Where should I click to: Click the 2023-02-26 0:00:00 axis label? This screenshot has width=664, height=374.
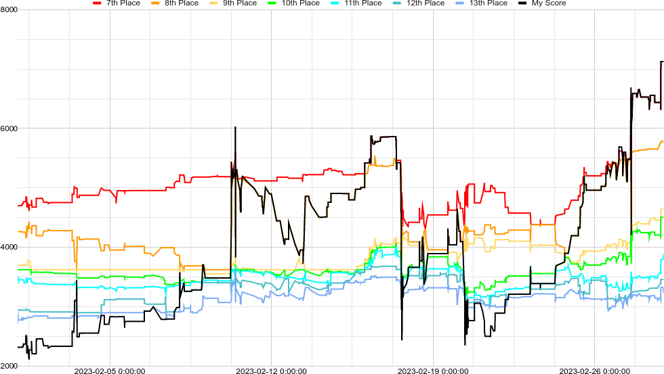point(595,371)
